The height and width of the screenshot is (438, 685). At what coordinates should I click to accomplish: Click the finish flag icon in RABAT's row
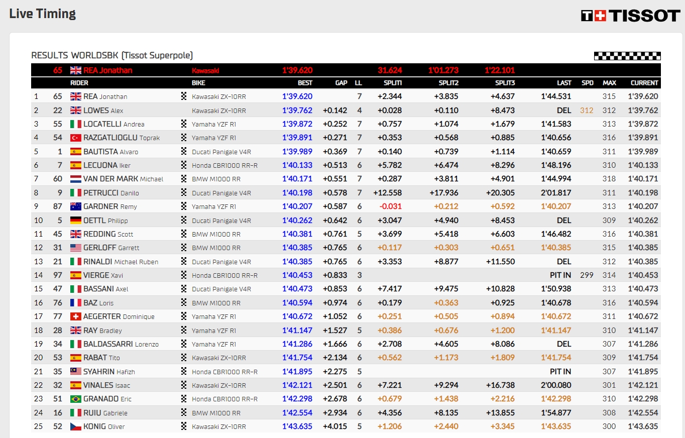click(184, 358)
